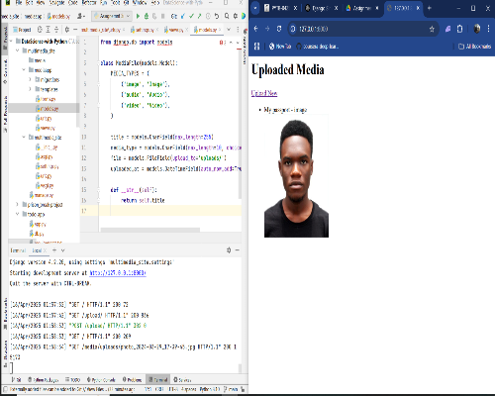Open Chrome extensions puzzle icon
Image resolution: width=495 pixels, height=396 pixels.
pos(459,29)
